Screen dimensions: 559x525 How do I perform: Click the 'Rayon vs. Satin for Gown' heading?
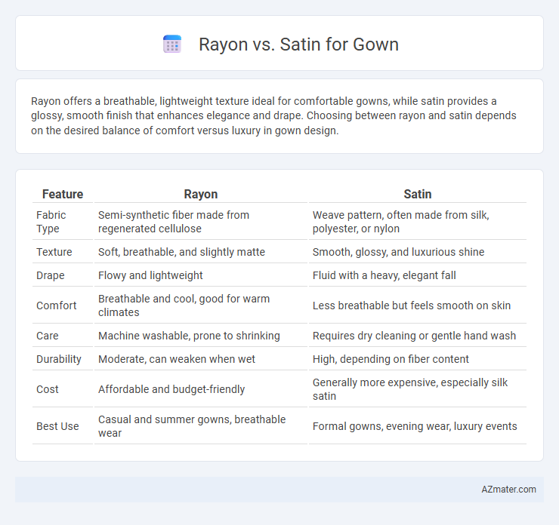coord(298,45)
